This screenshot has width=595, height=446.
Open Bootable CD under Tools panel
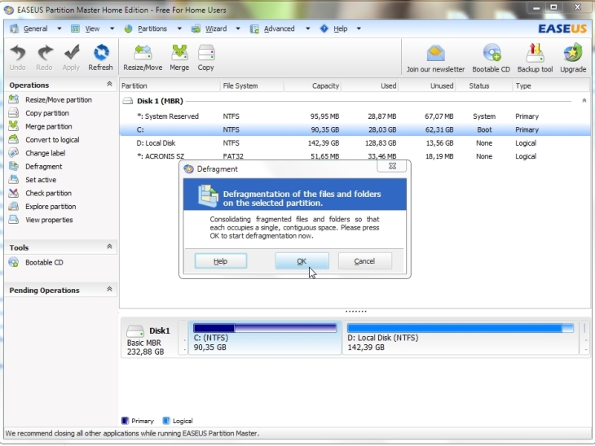click(x=36, y=262)
